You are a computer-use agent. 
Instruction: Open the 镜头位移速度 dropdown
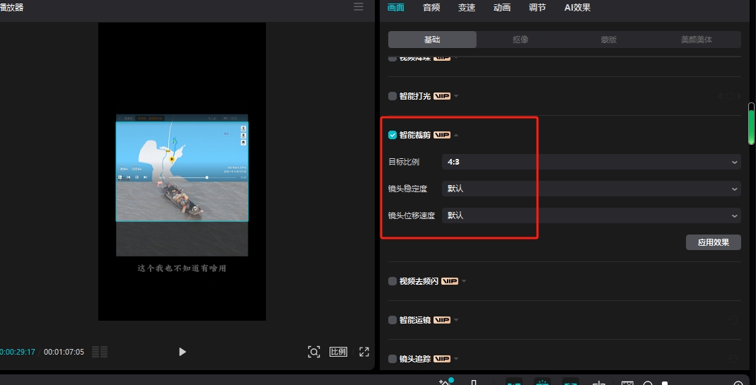coord(591,215)
